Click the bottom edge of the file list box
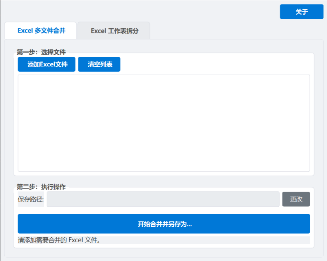 (x=163, y=171)
